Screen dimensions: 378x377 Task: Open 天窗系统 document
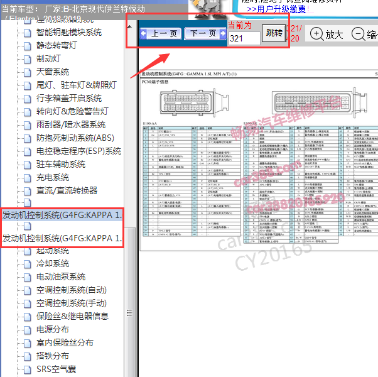pos(53,72)
